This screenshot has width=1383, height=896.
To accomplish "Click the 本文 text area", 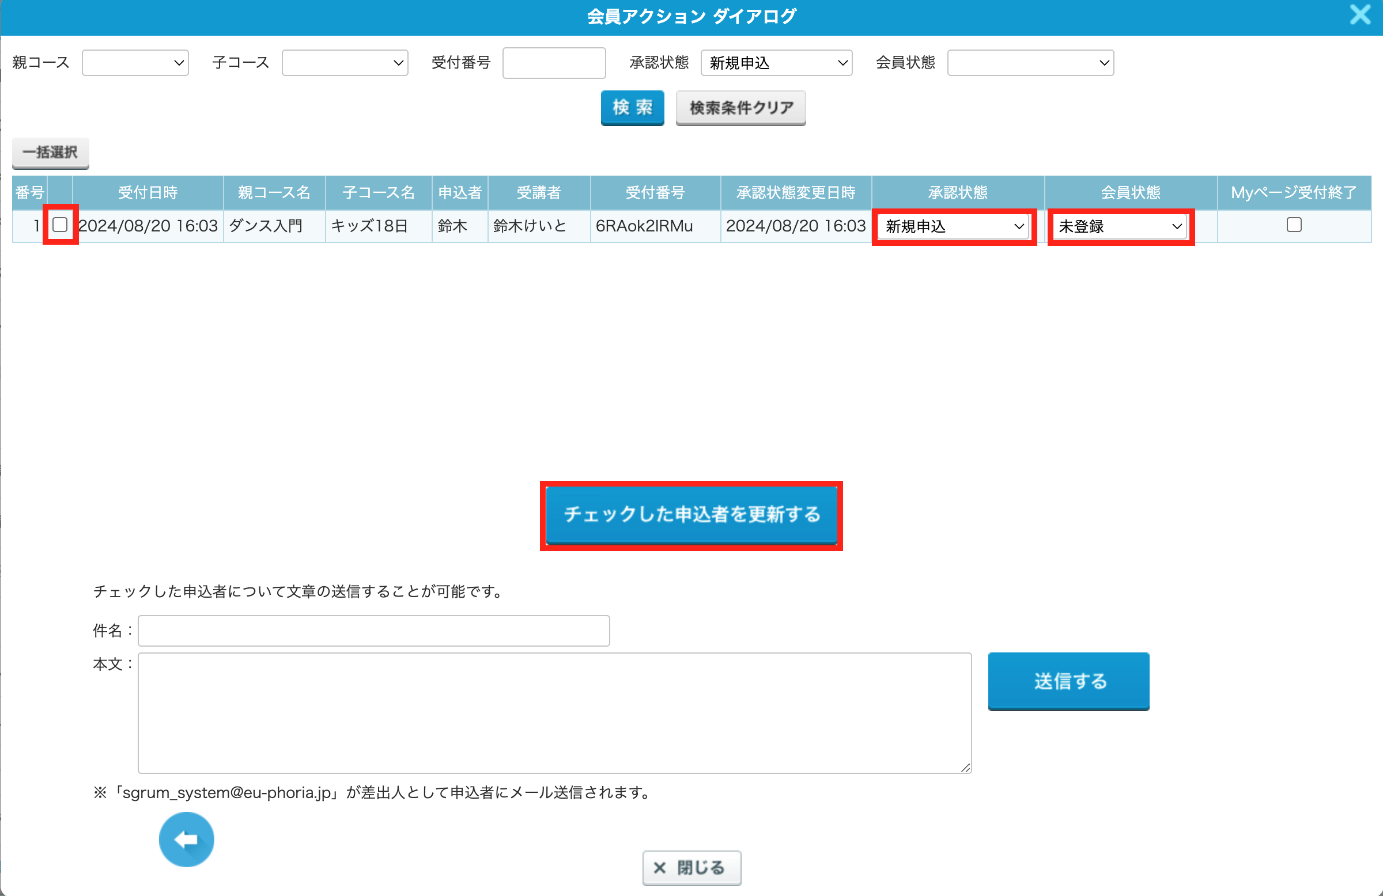I will pyautogui.click(x=554, y=713).
